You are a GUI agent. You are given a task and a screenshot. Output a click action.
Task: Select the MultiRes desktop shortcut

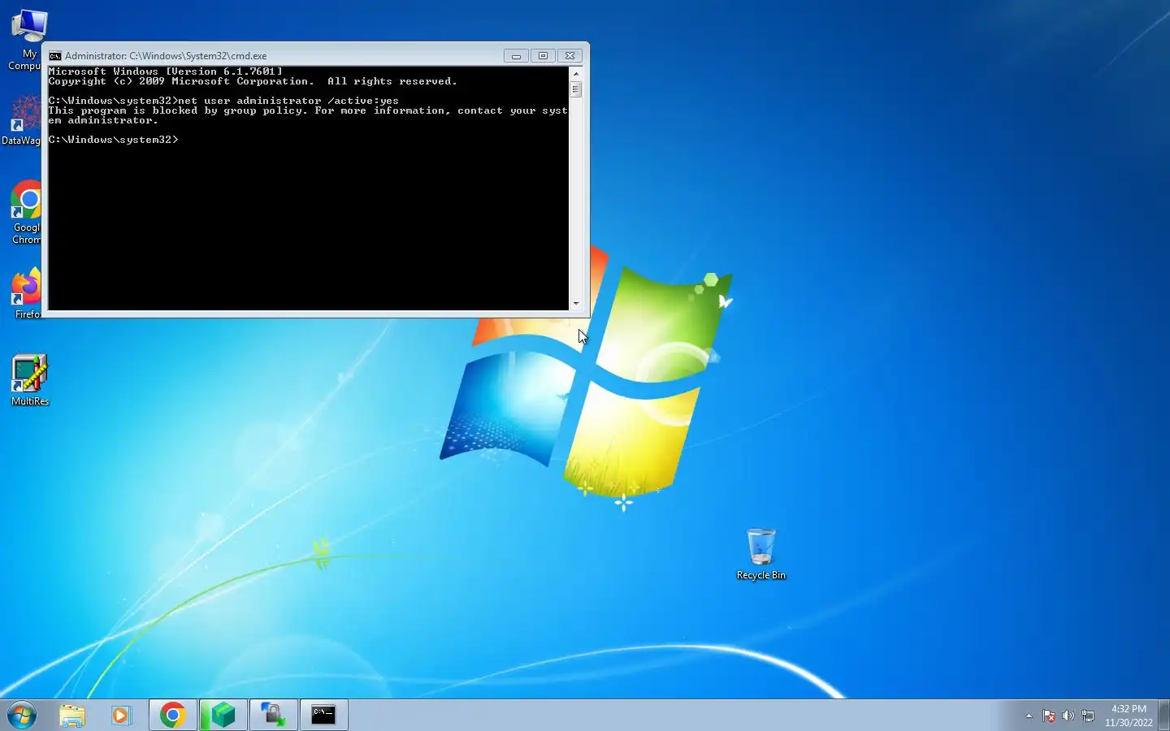click(30, 380)
